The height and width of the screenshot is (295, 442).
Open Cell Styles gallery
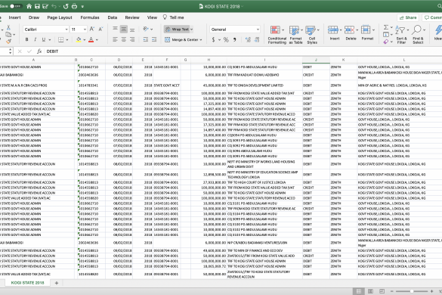pos(312,35)
